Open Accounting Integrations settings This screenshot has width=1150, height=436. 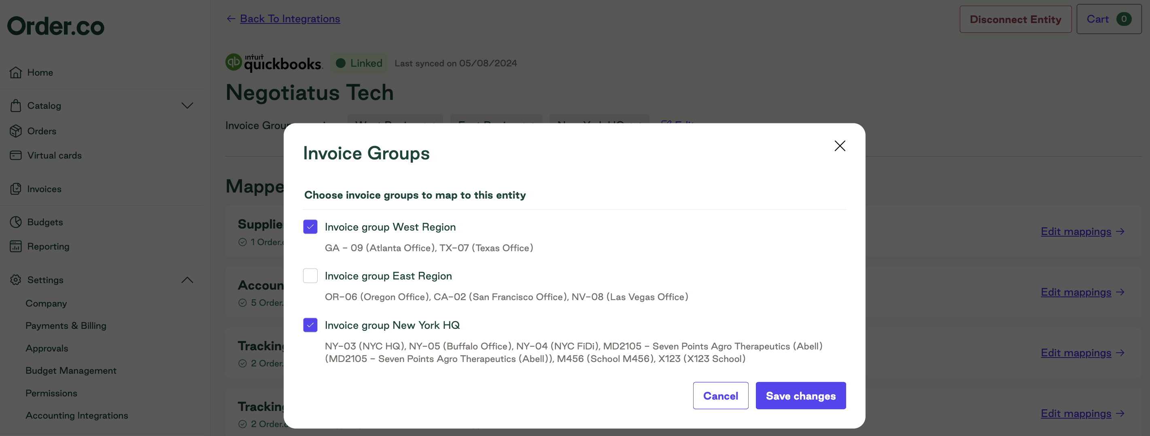(x=76, y=415)
